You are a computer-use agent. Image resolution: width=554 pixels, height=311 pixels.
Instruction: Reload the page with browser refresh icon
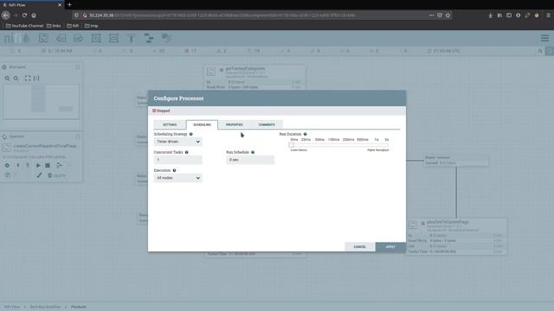tap(24, 16)
